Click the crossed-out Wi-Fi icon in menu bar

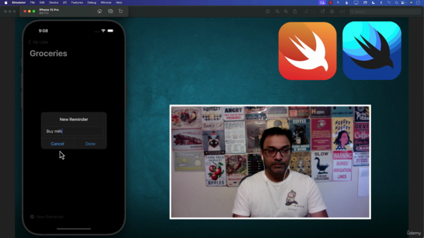[x=389, y=3]
